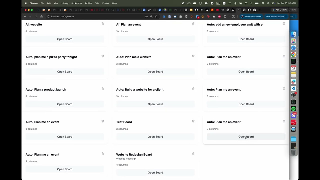Delete the 'AI: website' board via its trash icon

point(102,23)
